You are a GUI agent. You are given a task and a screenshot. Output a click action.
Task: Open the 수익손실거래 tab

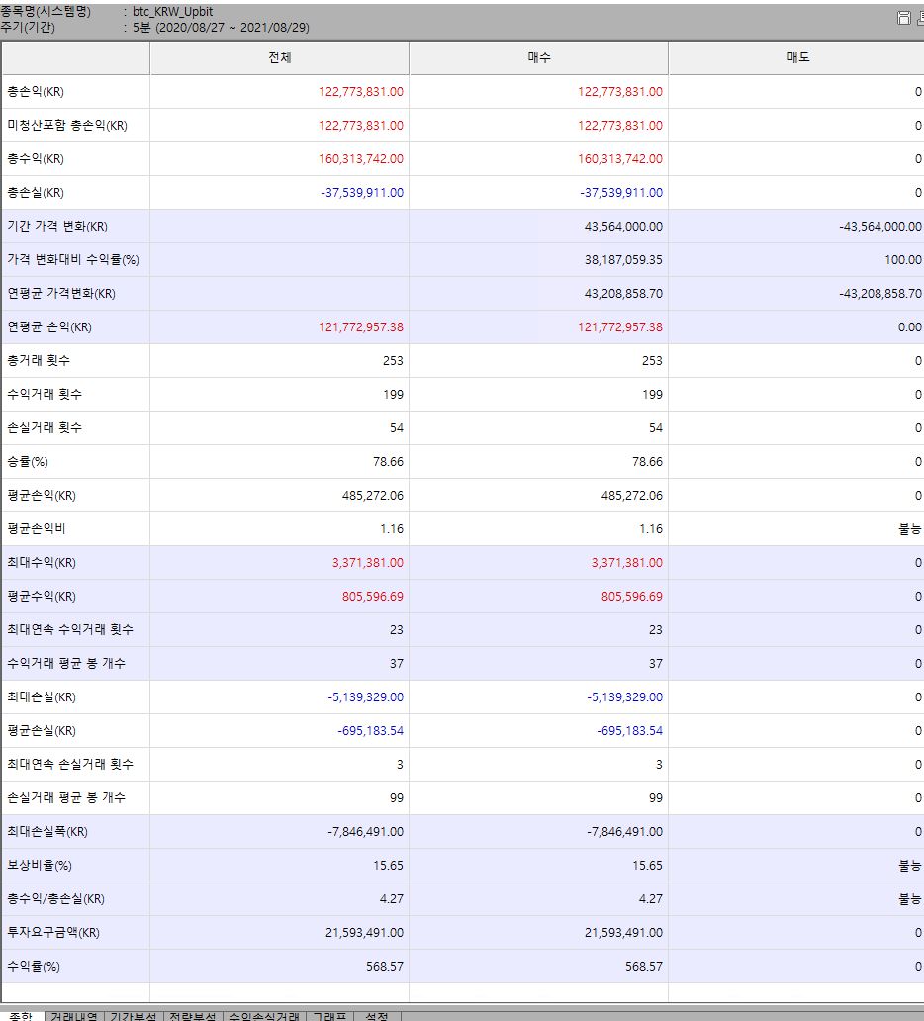pos(264,1016)
